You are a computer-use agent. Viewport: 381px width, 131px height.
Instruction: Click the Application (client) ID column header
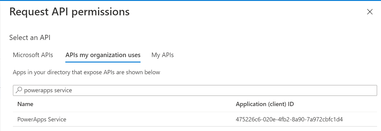[265, 104]
